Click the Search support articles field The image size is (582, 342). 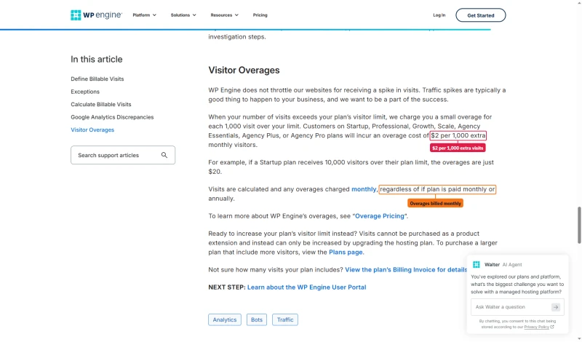(x=123, y=155)
